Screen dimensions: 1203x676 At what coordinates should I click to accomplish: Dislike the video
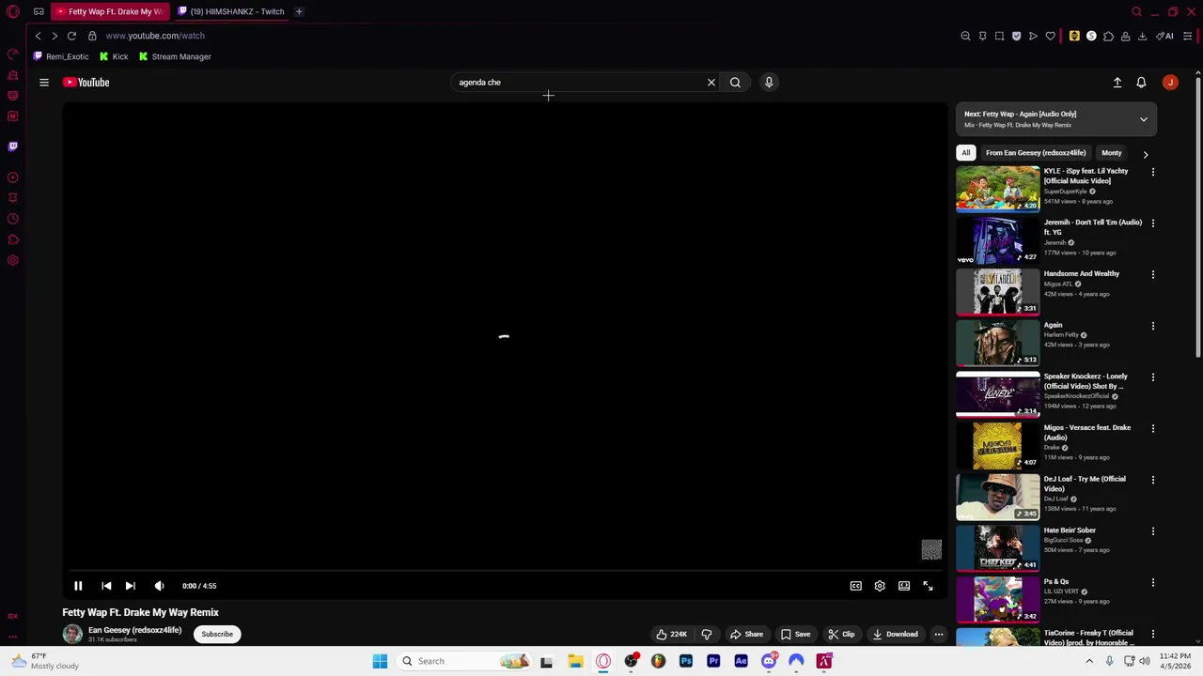tap(707, 634)
